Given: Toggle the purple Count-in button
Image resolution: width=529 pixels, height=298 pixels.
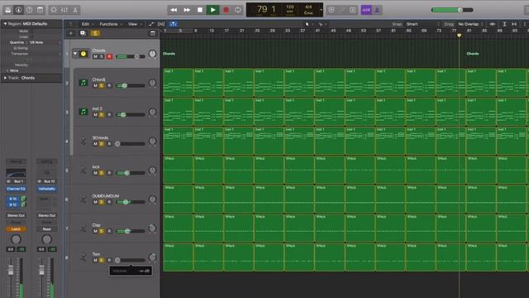Looking at the screenshot, I should pos(366,10).
